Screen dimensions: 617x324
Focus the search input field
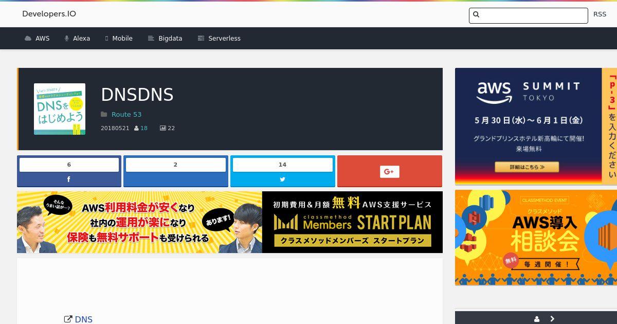point(528,15)
